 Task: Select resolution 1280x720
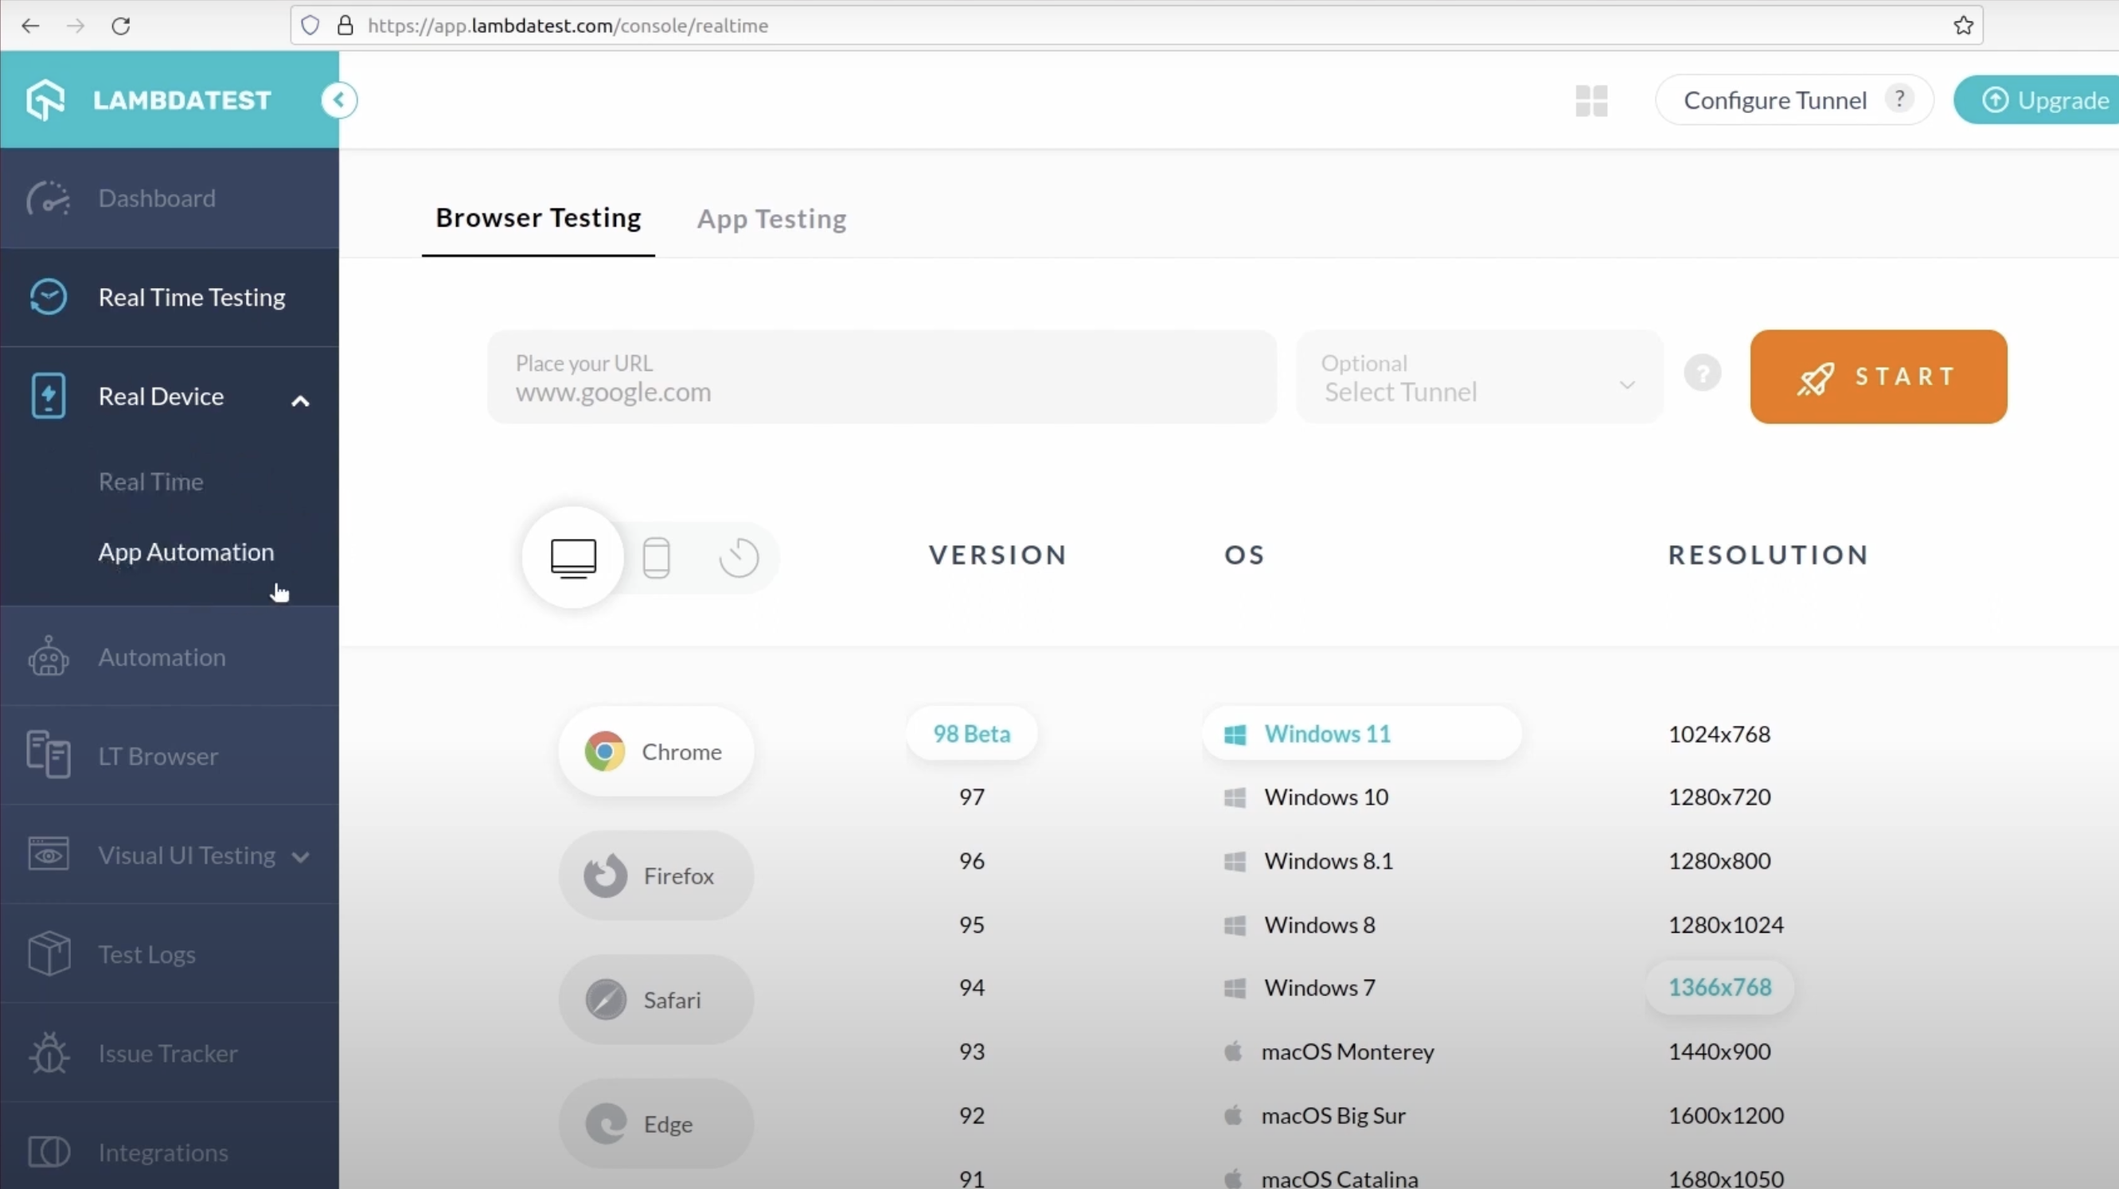point(1719,797)
